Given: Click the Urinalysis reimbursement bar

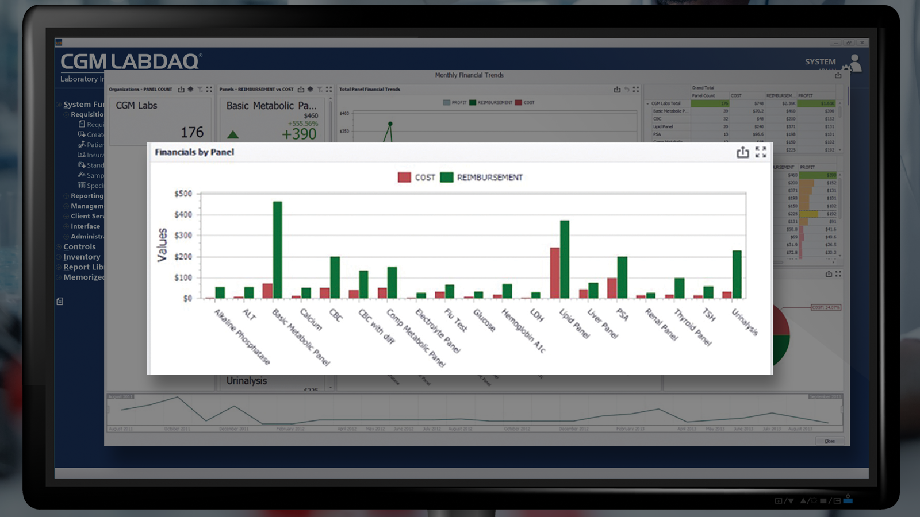Looking at the screenshot, I should [x=737, y=274].
